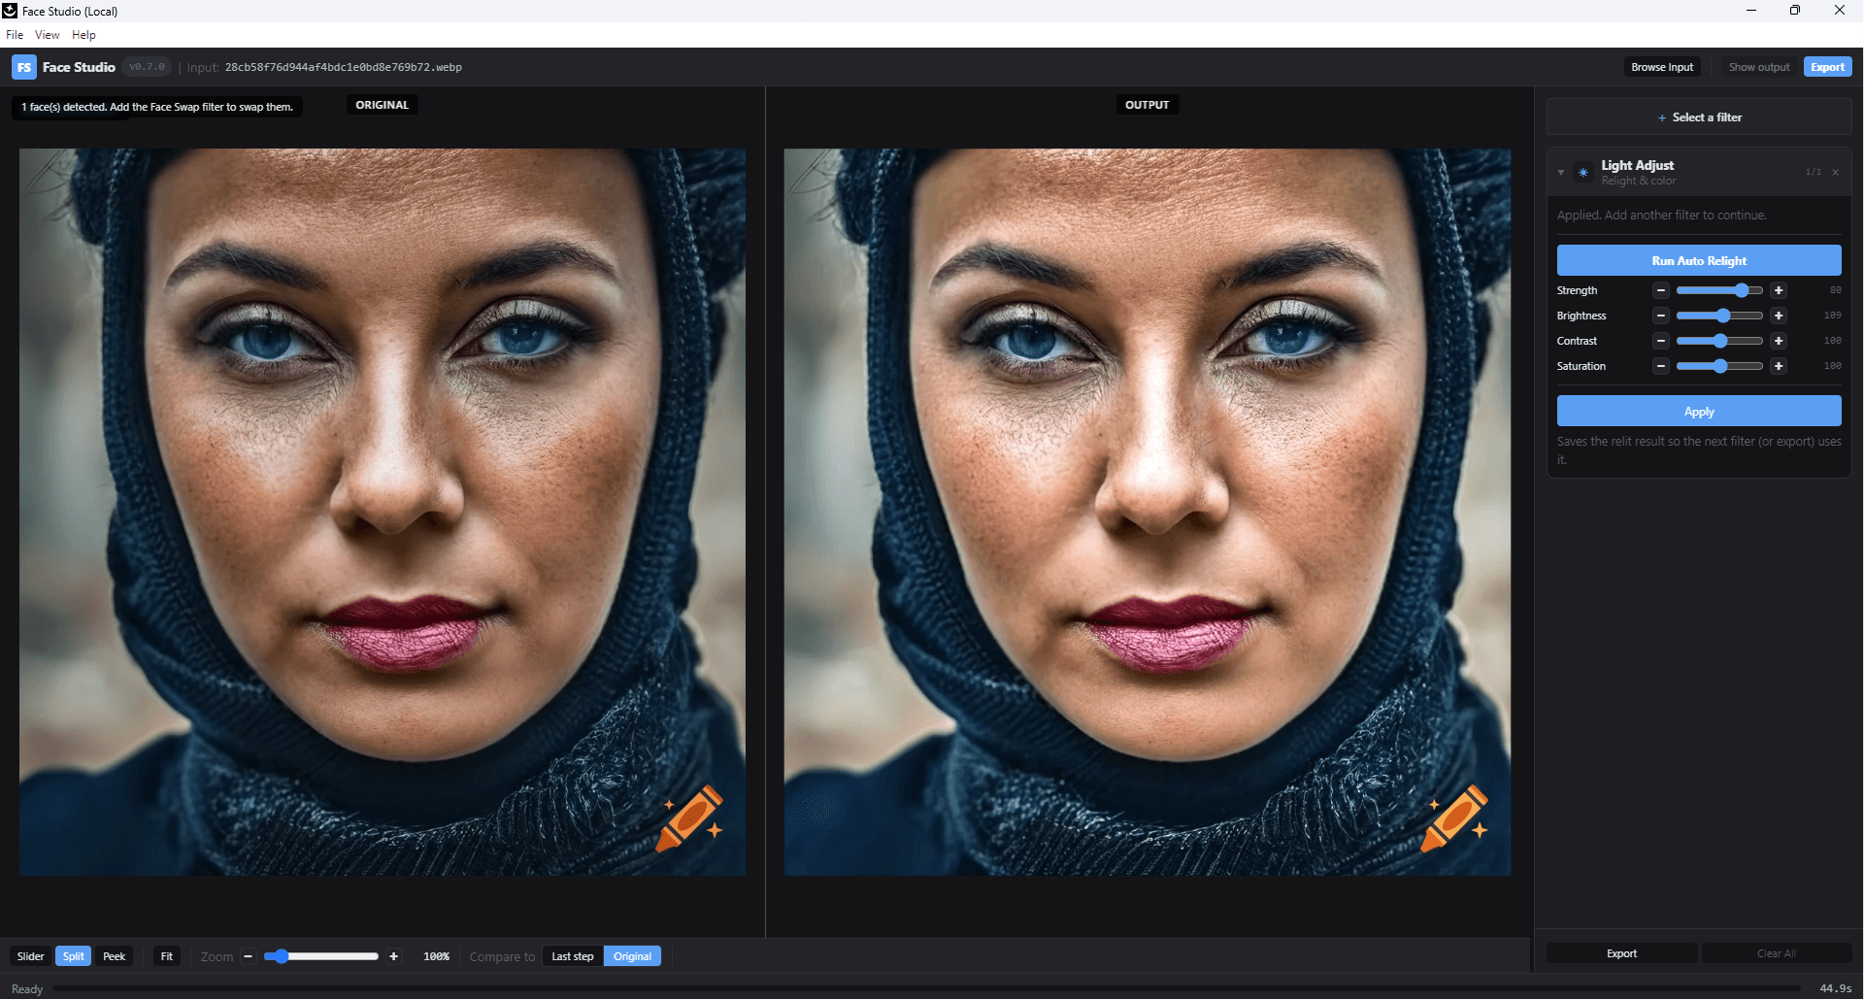Click Run Auto Relight
Image resolution: width=1864 pixels, height=1000 pixels.
click(1699, 260)
